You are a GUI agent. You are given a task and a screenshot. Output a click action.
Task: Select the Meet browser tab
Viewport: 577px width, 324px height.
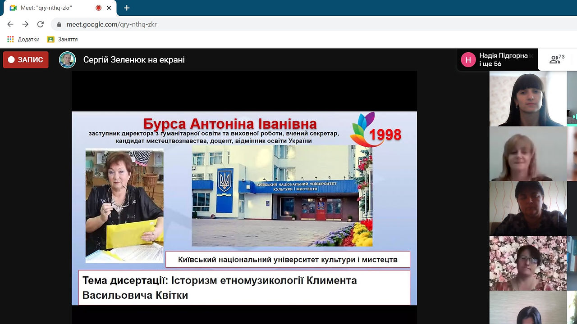[59, 8]
